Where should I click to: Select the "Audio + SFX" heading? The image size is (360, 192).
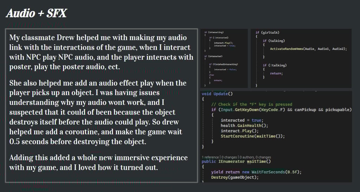36,14
